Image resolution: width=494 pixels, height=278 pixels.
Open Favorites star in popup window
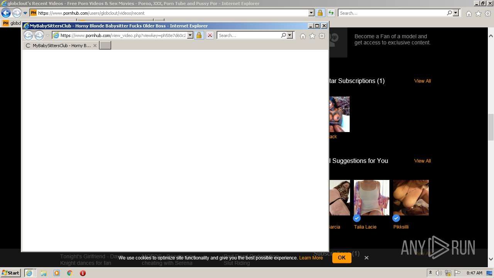[x=312, y=36]
